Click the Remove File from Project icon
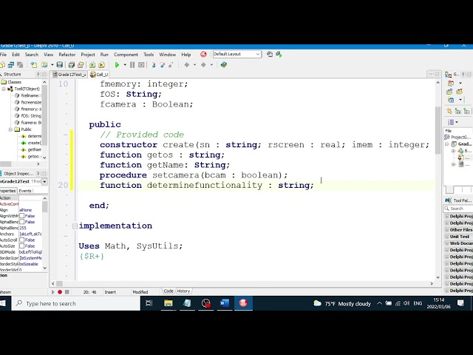The height and width of the screenshot is (355, 473). 102,64
